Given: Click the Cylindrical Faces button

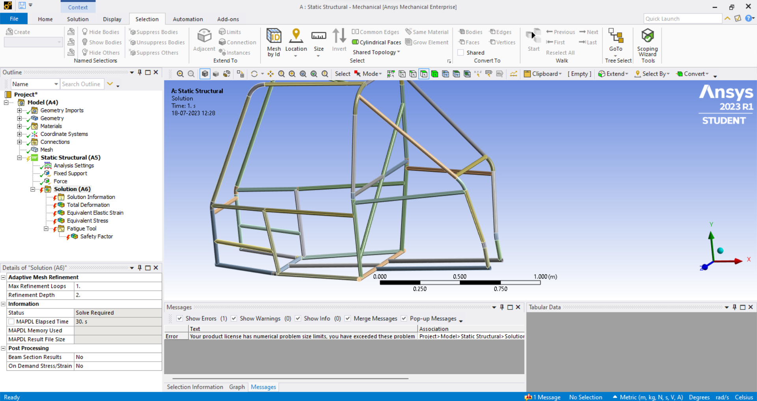Looking at the screenshot, I should (x=376, y=42).
